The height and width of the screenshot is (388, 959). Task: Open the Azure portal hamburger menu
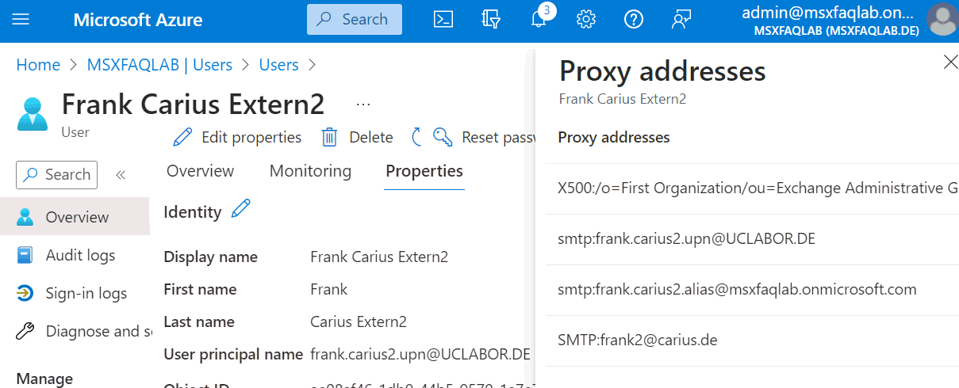coord(21,20)
